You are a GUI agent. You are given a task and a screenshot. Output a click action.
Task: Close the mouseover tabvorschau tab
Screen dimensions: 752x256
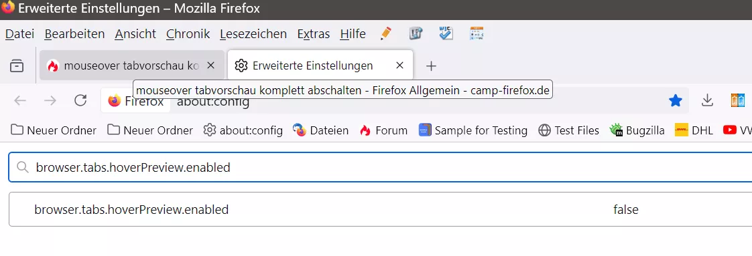(210, 66)
